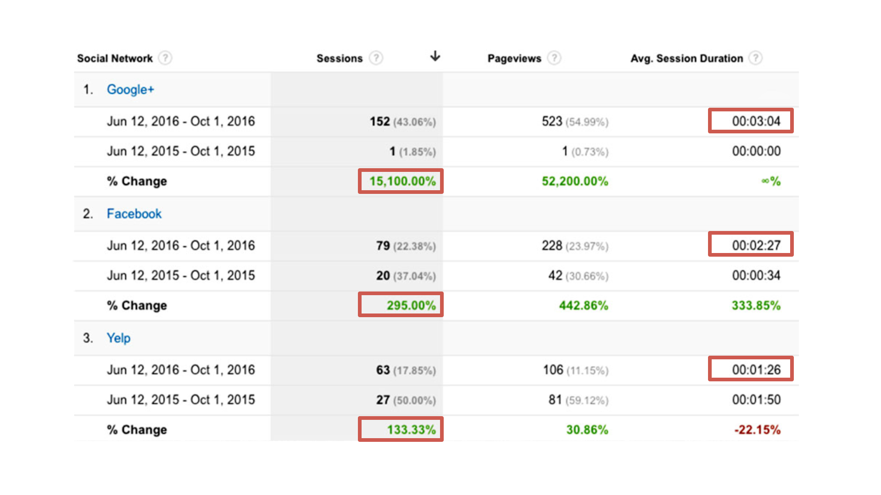Viewport: 881px width, 495px height.
Task: Select Facebook pageviews 228 (23.97%)
Action: tap(575, 246)
